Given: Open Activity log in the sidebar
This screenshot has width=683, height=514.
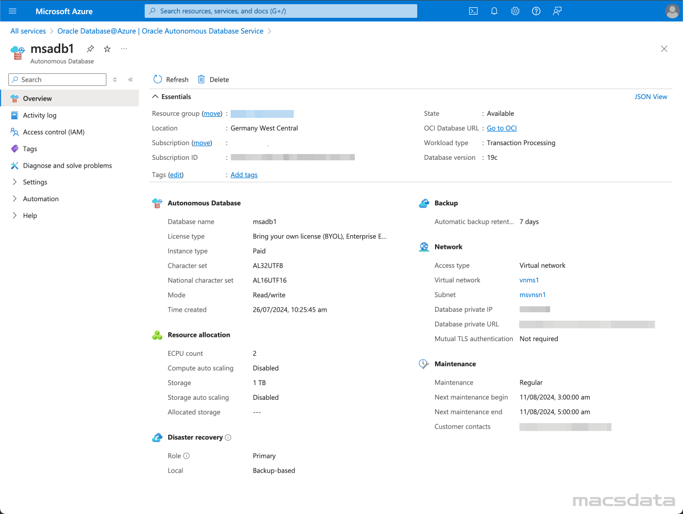Looking at the screenshot, I should click(40, 115).
